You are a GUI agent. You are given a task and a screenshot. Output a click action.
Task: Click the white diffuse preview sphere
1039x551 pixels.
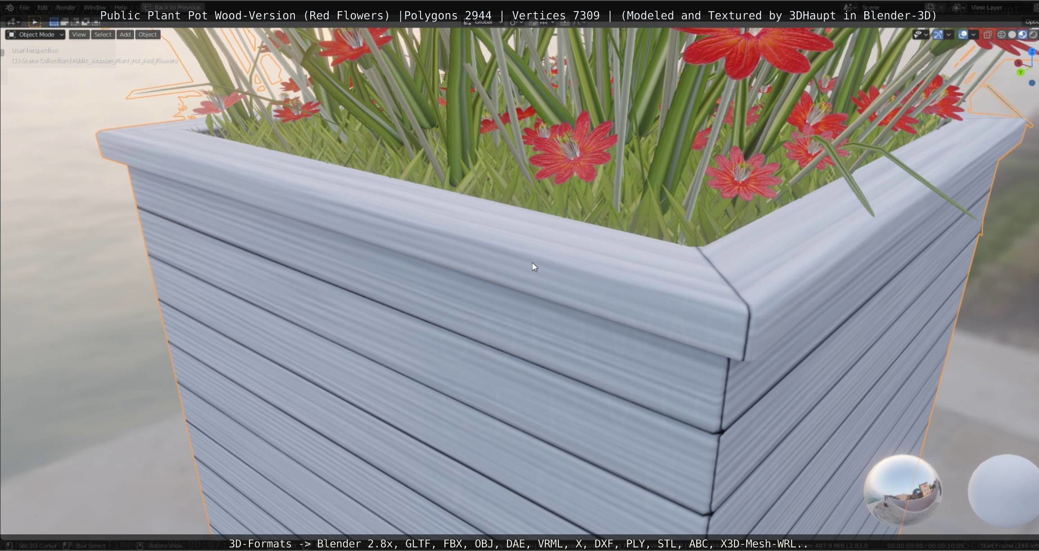[1003, 491]
